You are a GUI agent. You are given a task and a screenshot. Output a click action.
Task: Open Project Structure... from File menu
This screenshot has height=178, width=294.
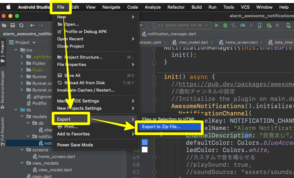tap(96, 57)
